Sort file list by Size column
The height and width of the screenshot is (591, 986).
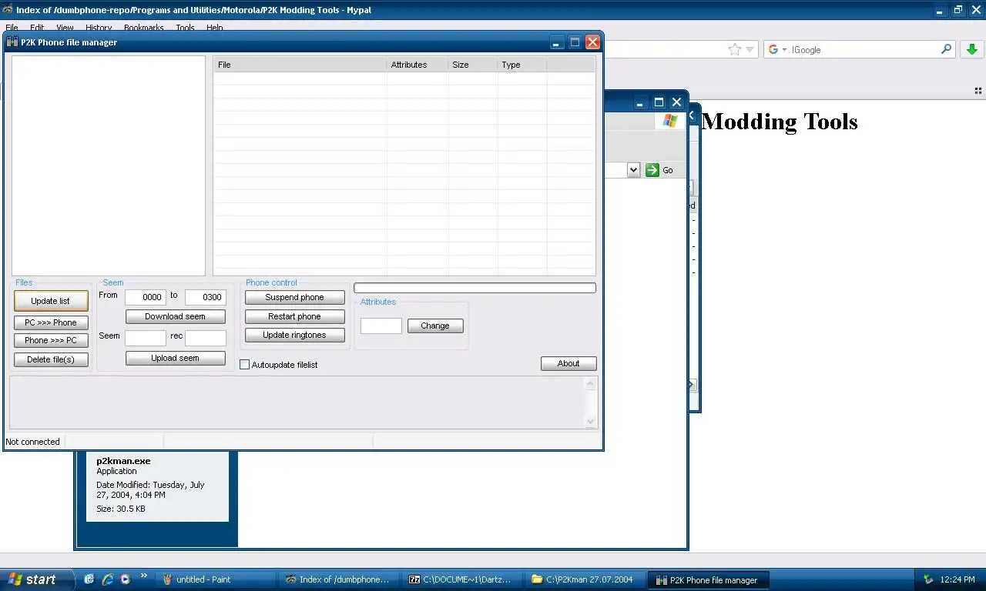click(x=473, y=65)
